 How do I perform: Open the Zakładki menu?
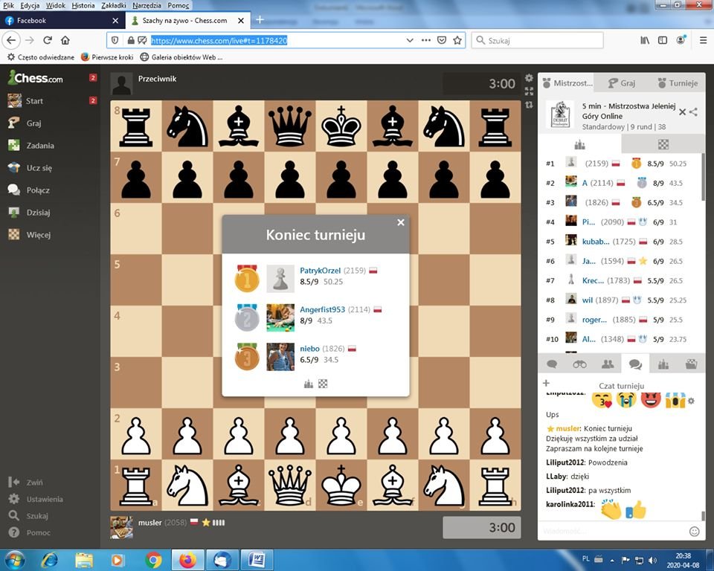113,5
